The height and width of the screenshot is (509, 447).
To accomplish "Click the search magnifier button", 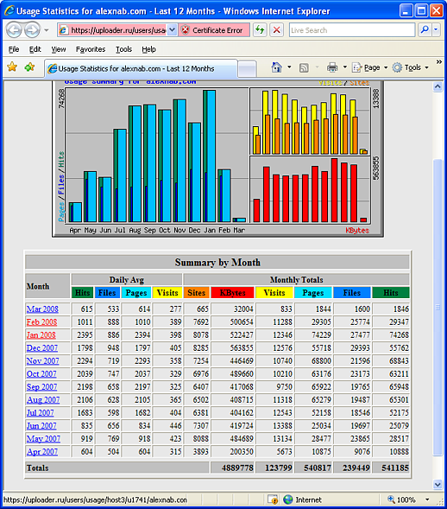I will (x=425, y=30).
